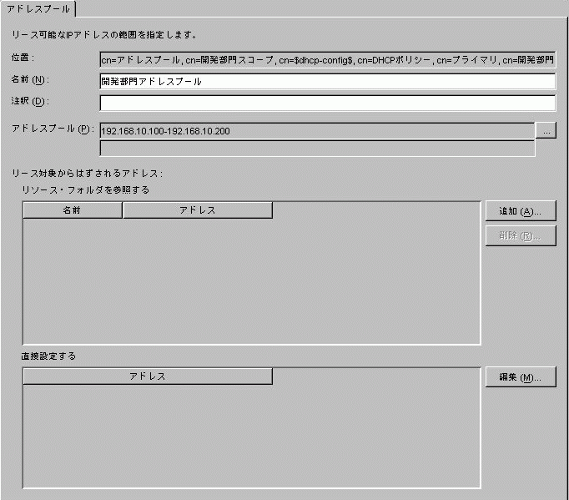Click the 注釈 (D) label
The height and width of the screenshot is (500, 569).
click(30, 101)
